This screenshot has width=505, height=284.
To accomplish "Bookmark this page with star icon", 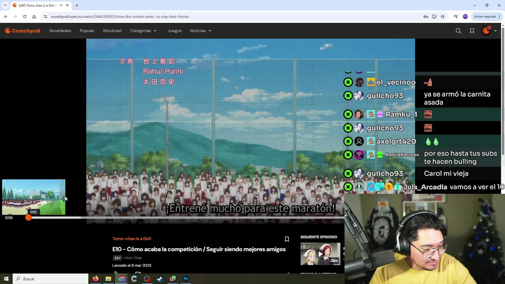I will tap(443, 17).
